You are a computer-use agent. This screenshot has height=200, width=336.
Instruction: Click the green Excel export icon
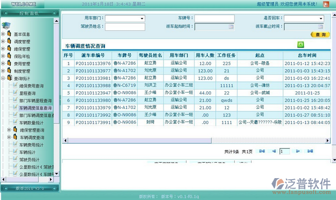[x=300, y=44]
